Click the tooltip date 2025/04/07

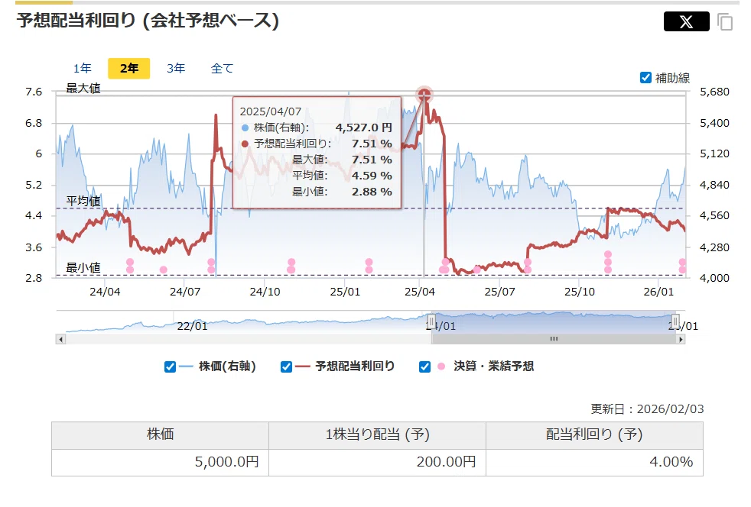tap(271, 112)
